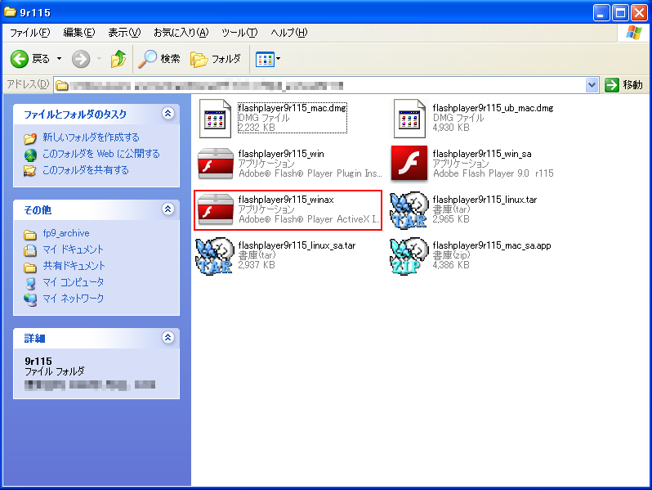Select flashplayer9r115_linux_sa.tar archive icon
Image resolution: width=652 pixels, height=490 pixels.
click(x=215, y=255)
